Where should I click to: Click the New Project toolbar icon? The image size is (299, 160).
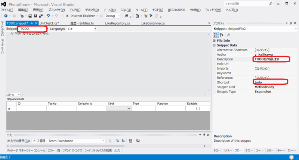click(x=22, y=16)
